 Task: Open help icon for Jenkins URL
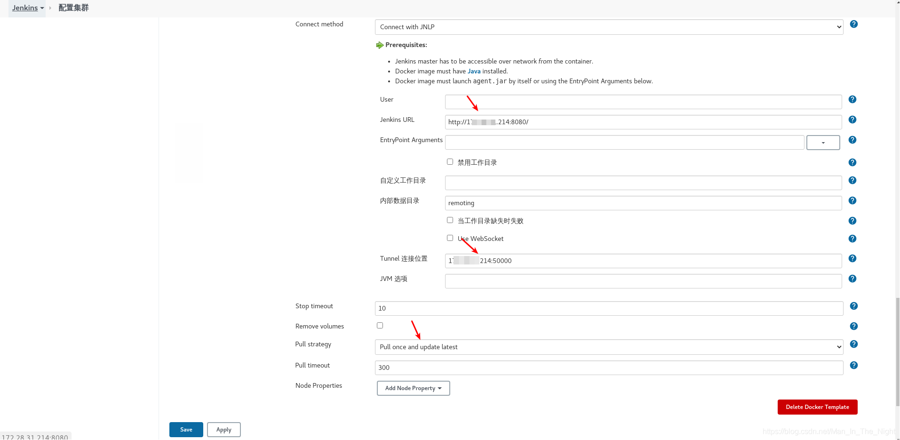[852, 120]
